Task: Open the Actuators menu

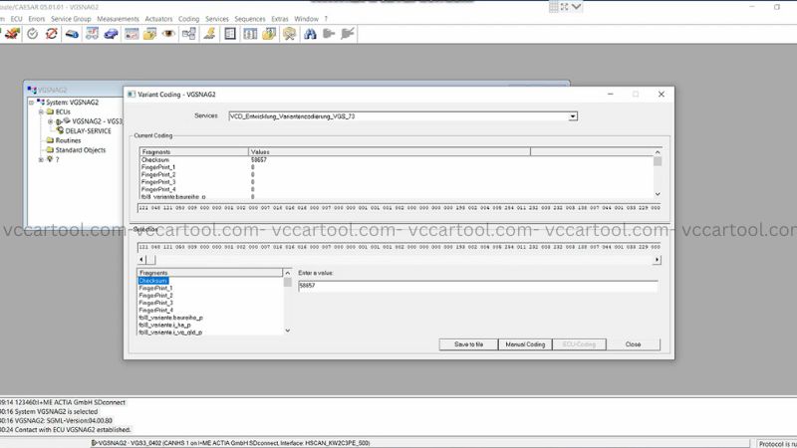Action: (x=158, y=19)
